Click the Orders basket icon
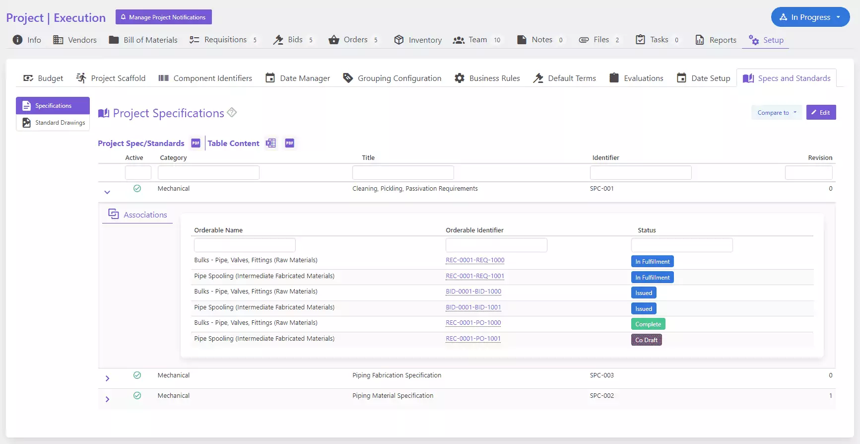 [334, 40]
